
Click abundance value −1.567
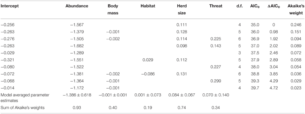click(79, 25)
